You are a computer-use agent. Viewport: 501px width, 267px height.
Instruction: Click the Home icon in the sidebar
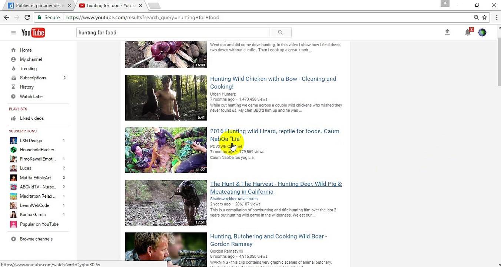click(x=13, y=50)
